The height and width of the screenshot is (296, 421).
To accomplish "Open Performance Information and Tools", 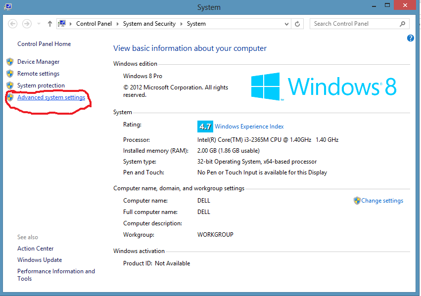I will 56,275.
